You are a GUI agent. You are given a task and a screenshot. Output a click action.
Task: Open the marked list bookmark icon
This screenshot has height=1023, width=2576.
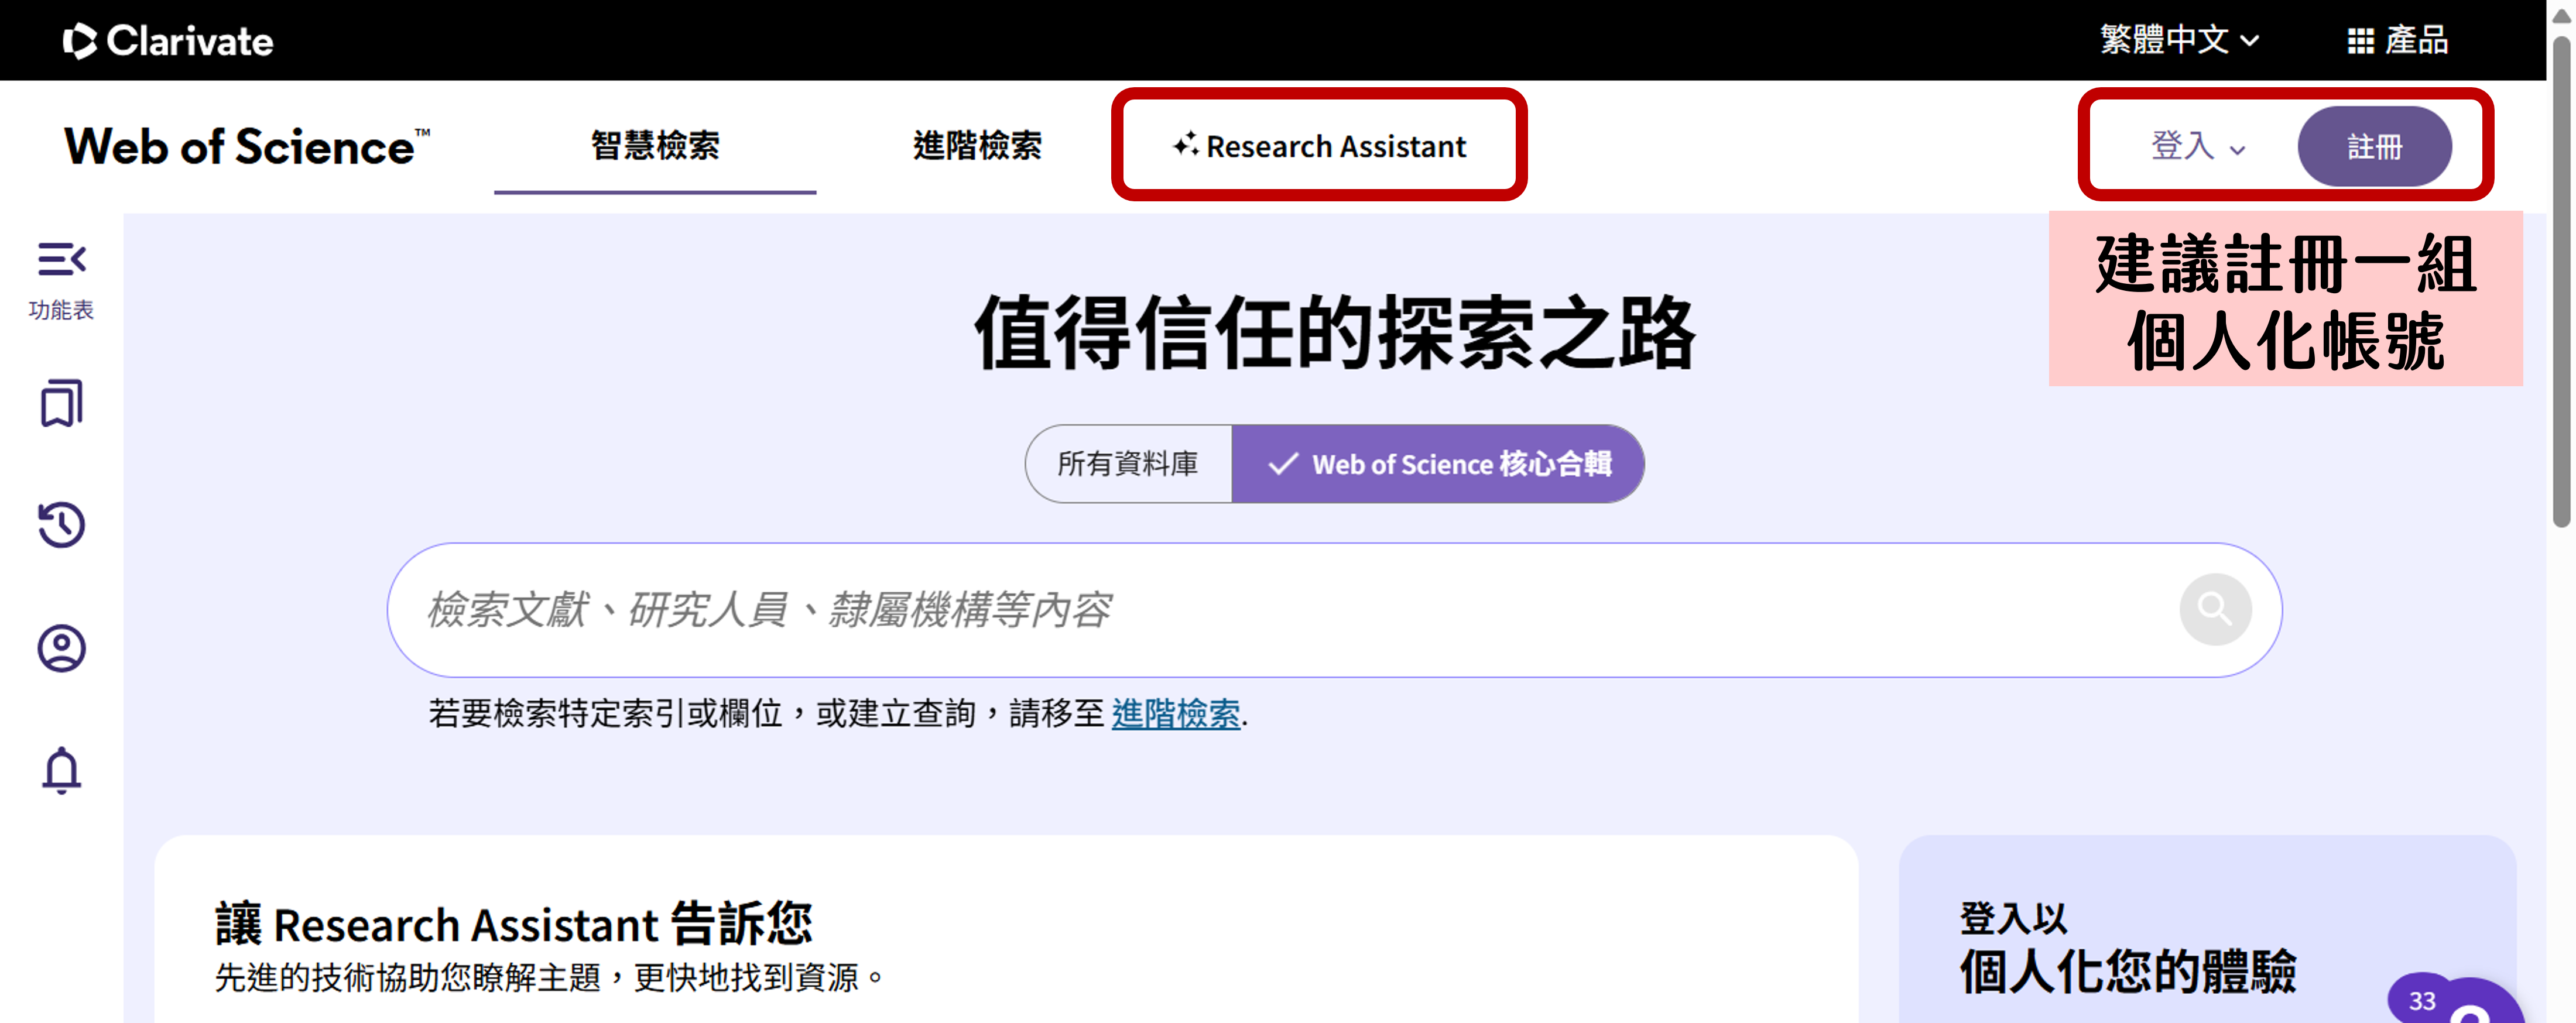[x=61, y=403]
